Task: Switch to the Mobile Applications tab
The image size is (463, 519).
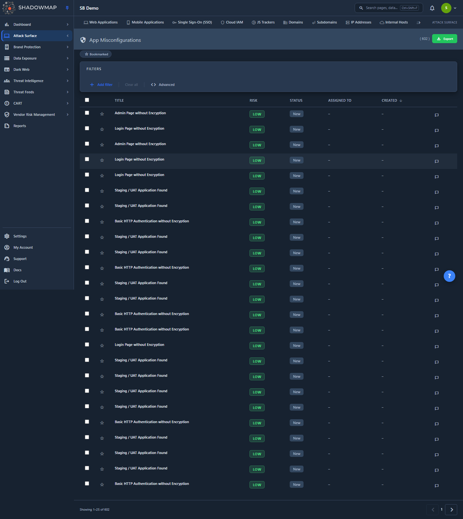Action: (145, 23)
